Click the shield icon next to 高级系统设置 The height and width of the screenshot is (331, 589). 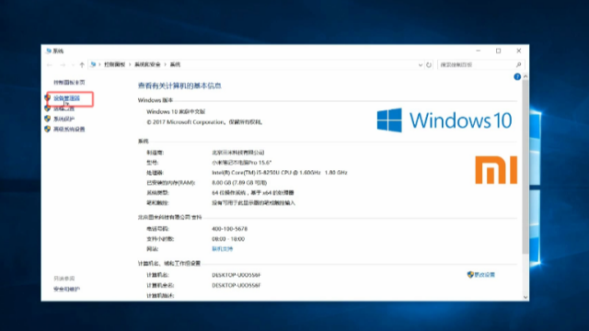(48, 129)
